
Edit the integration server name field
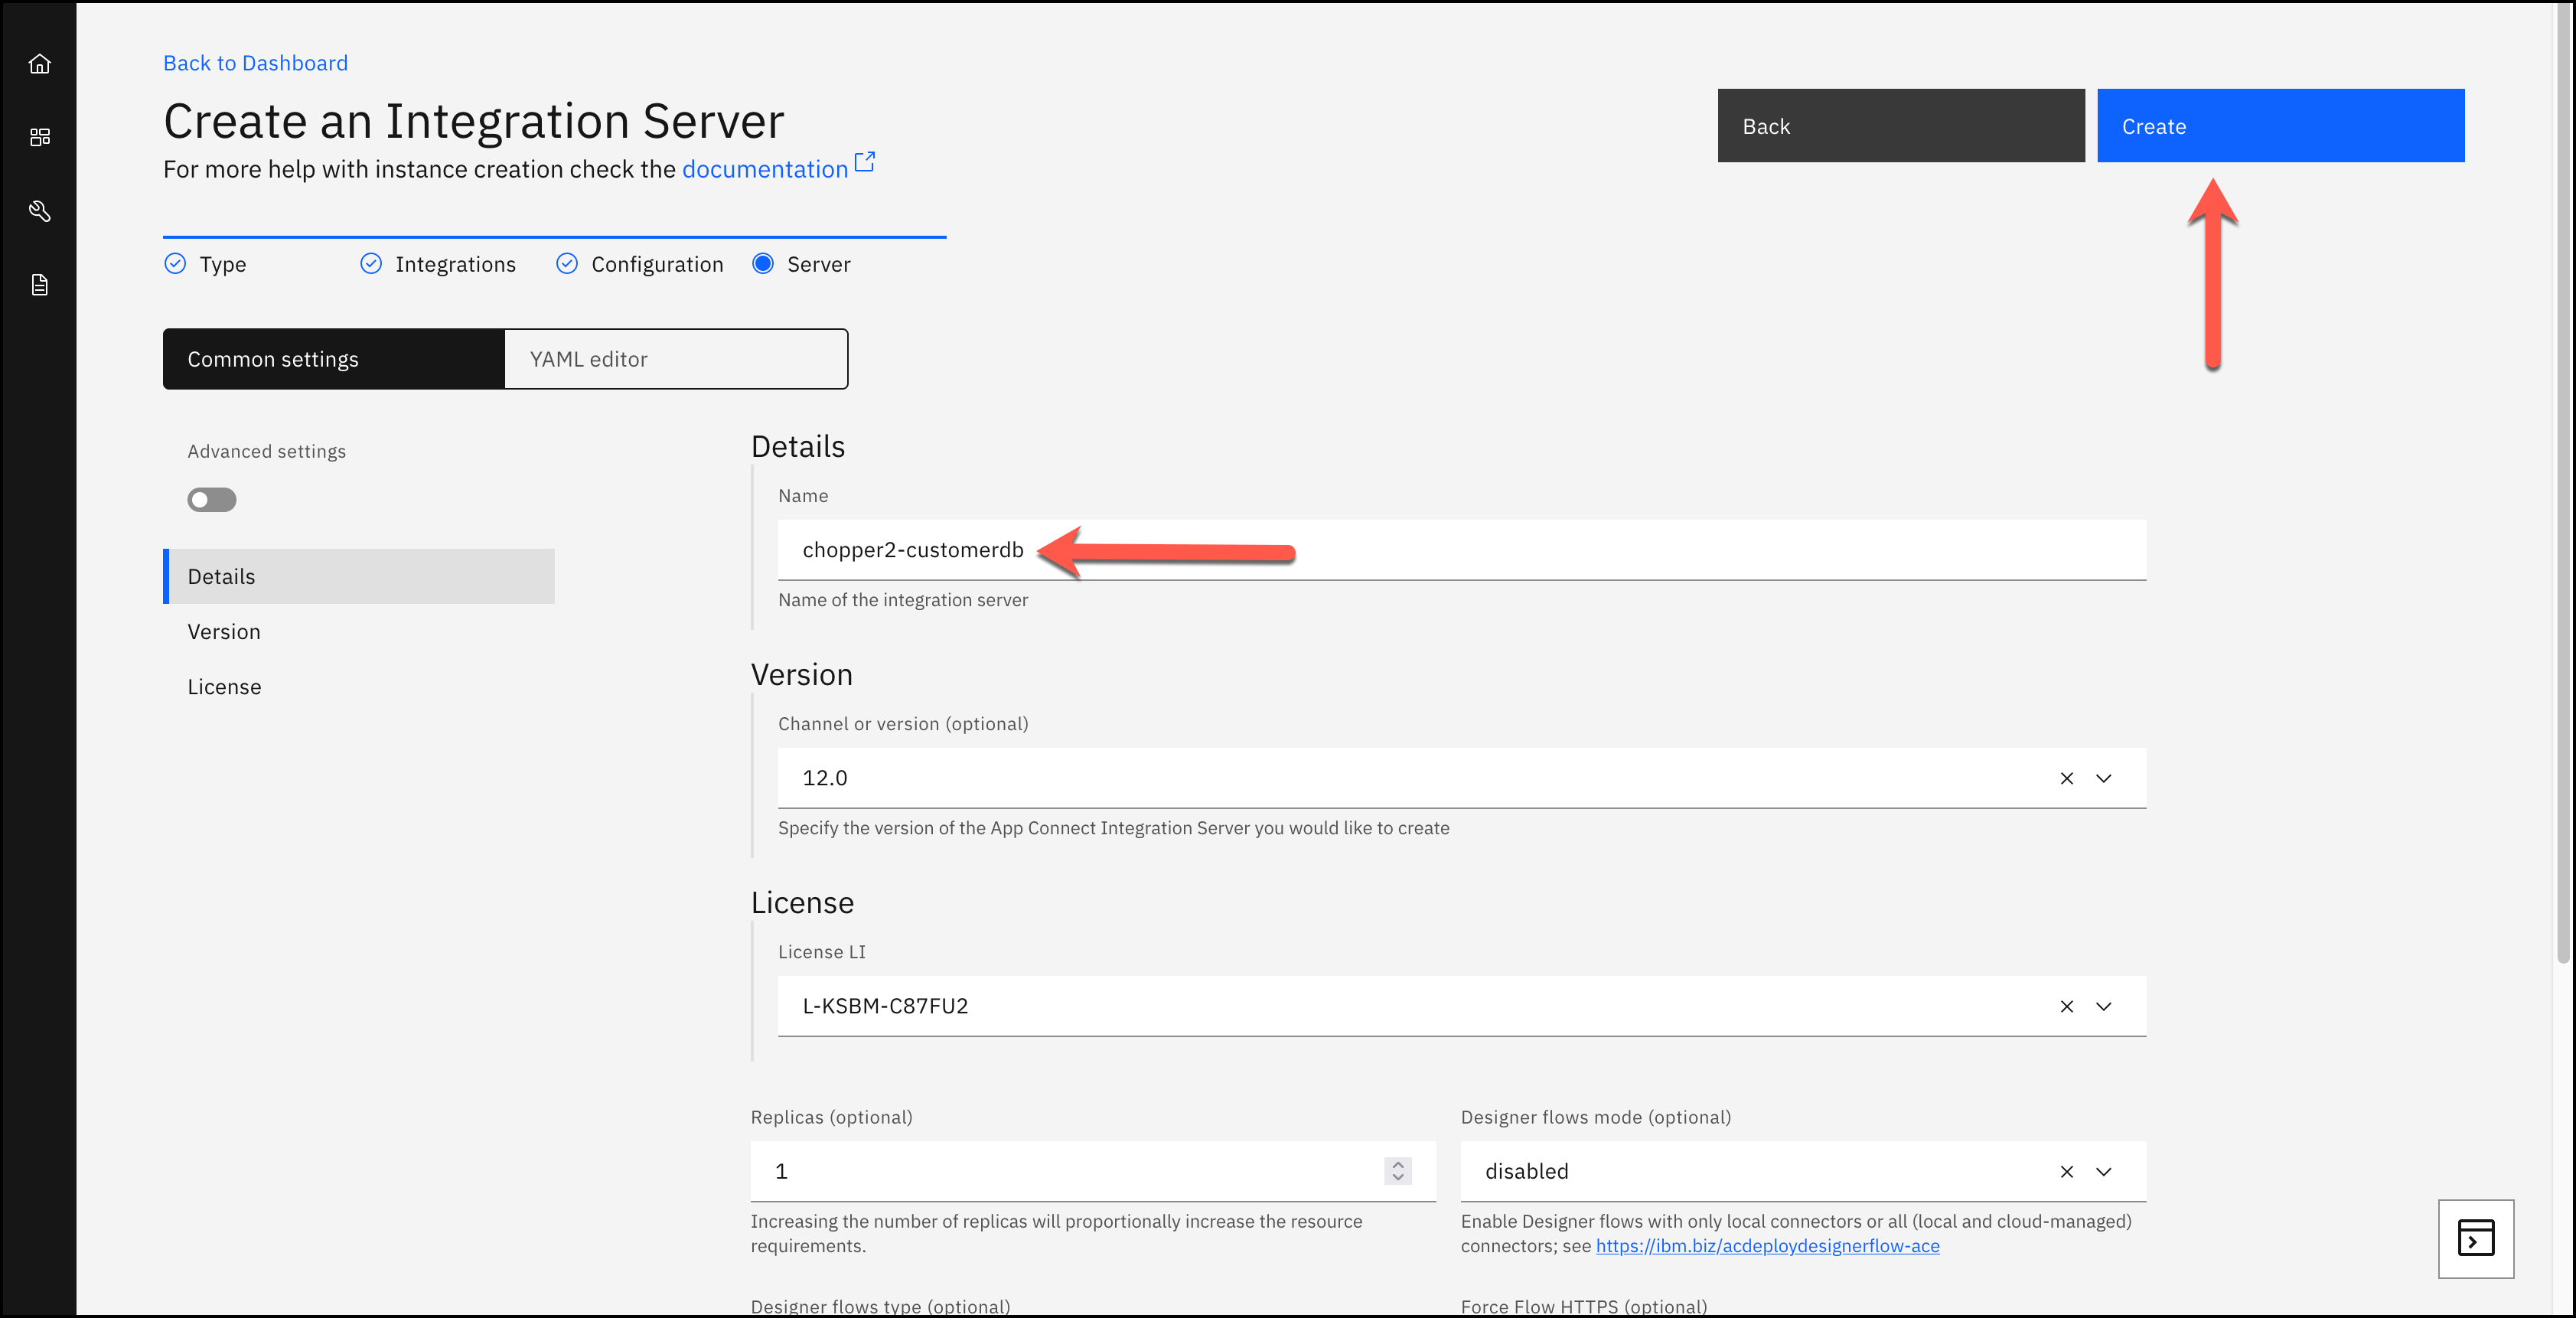1460,550
